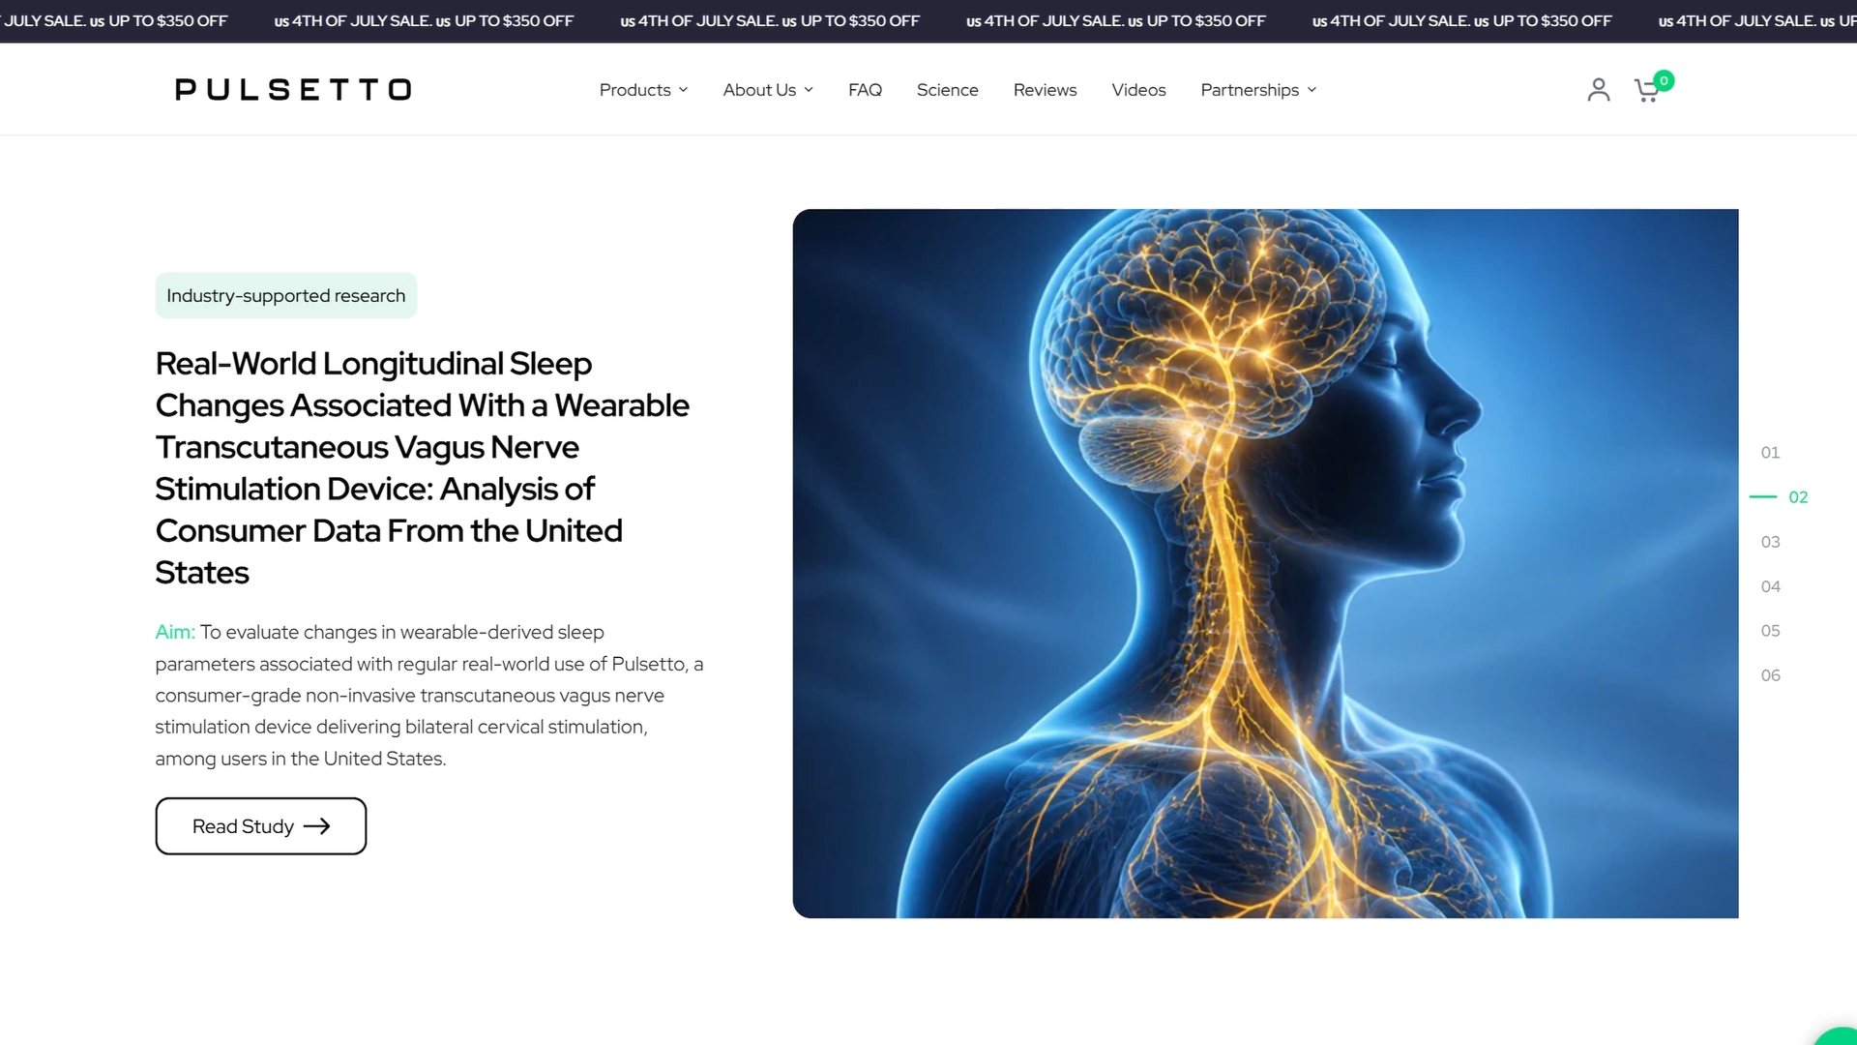
Task: Open the Reviews page
Action: 1045,90
